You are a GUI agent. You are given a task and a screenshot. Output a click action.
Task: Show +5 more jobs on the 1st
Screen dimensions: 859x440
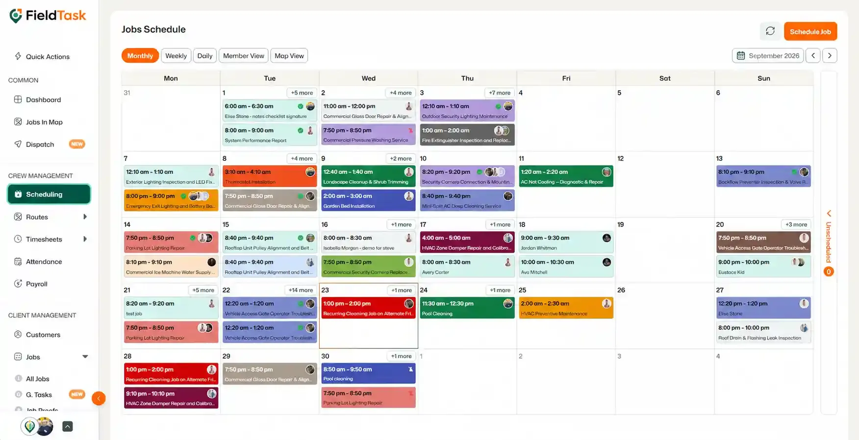pos(302,93)
